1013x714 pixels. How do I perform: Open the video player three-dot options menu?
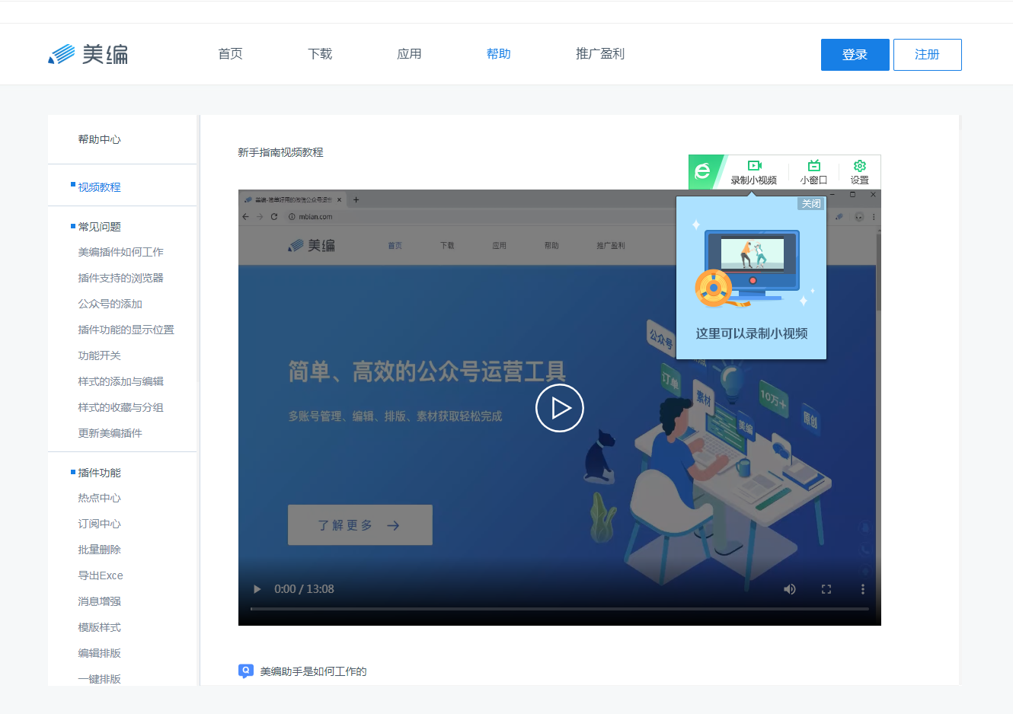coord(863,588)
